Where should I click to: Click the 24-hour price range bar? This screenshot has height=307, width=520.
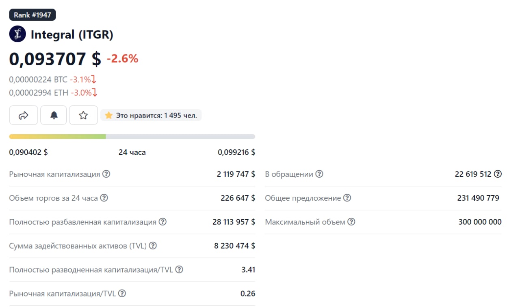click(x=132, y=137)
